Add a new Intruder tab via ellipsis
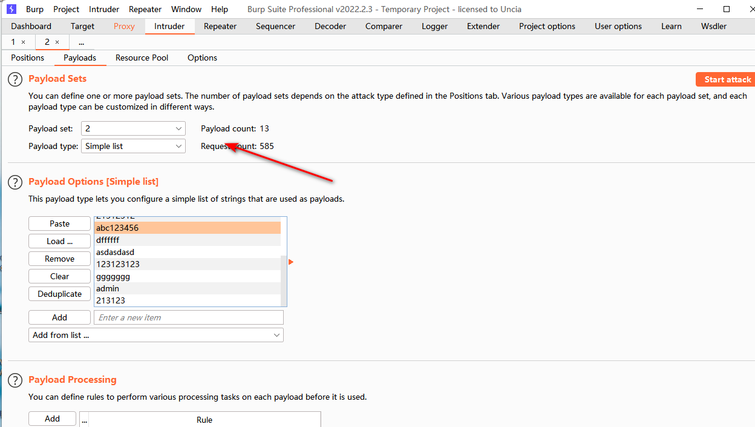Image resolution: width=755 pixels, height=427 pixels. tap(81, 42)
